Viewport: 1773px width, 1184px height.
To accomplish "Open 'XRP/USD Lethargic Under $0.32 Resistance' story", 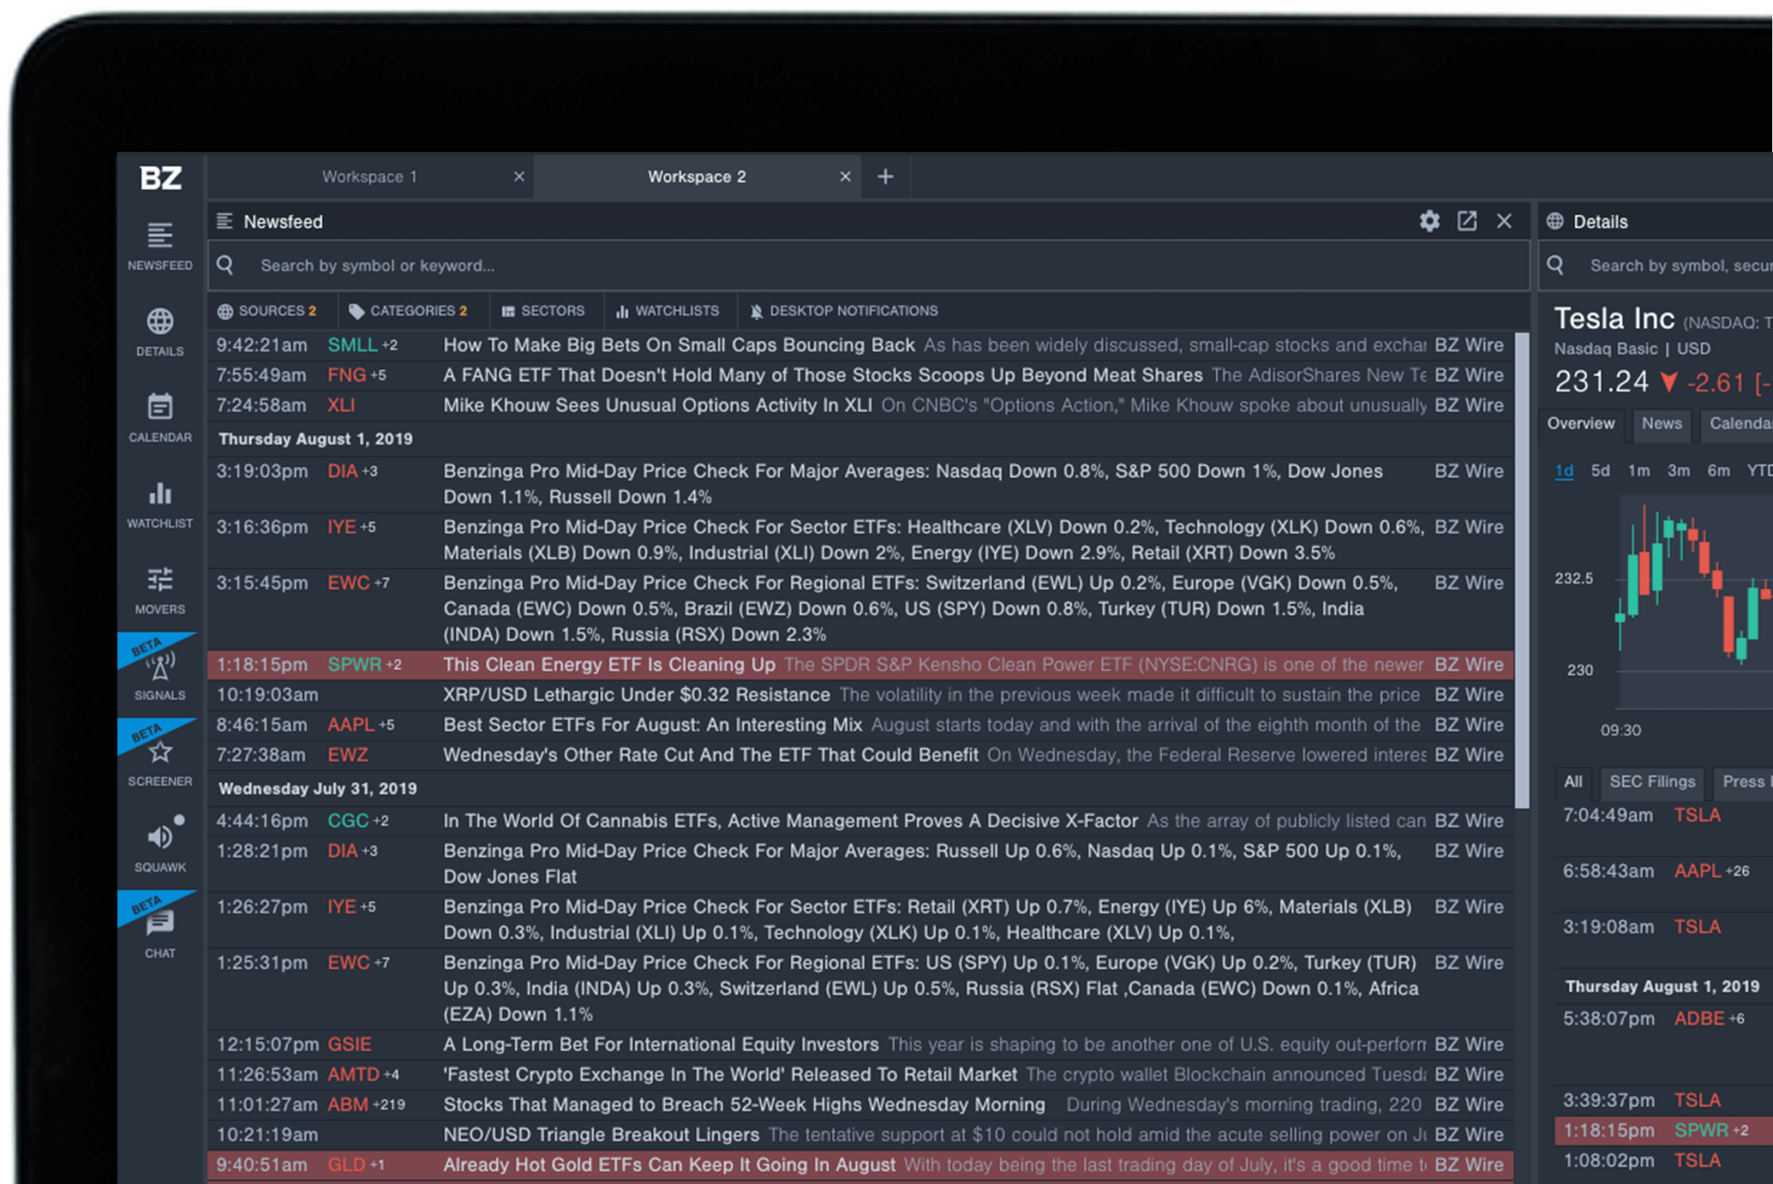I will (x=637, y=695).
